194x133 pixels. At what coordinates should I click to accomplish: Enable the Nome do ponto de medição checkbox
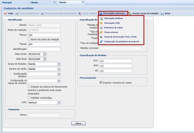pos(29,39)
